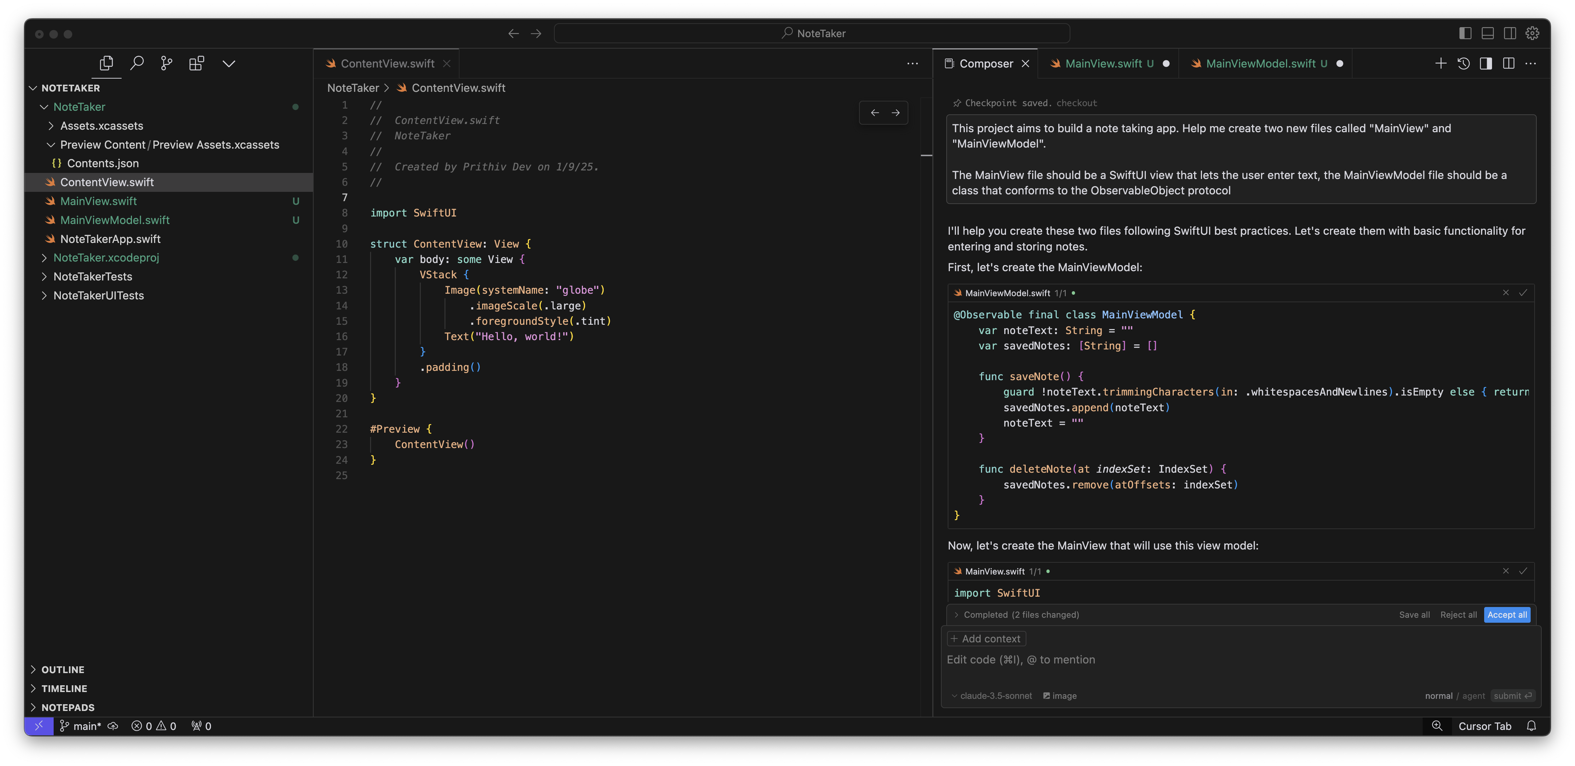This screenshot has height=766, width=1575.
Task: Click Reject all to discard changes
Action: (x=1458, y=615)
